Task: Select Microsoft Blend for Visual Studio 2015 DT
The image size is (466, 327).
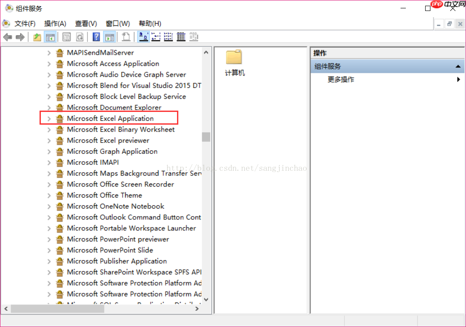Action: pyautogui.click(x=134, y=86)
